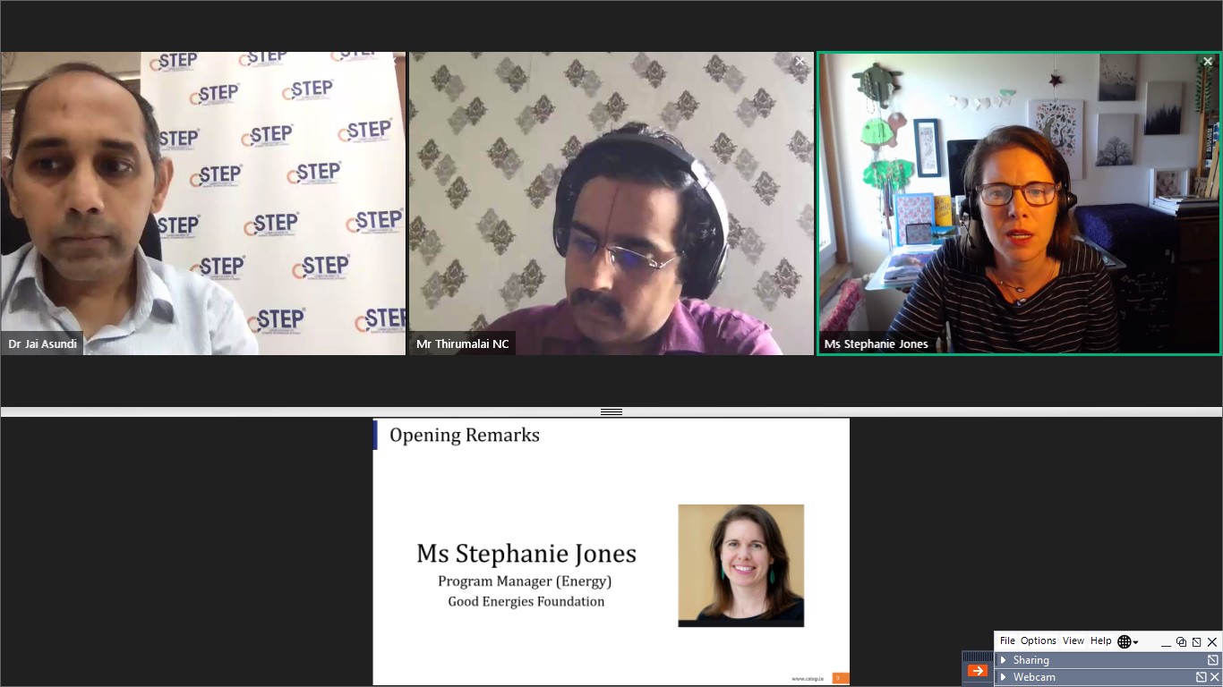Click the orange arrow collapse panel button
Image resolution: width=1223 pixels, height=687 pixels.
click(x=977, y=671)
